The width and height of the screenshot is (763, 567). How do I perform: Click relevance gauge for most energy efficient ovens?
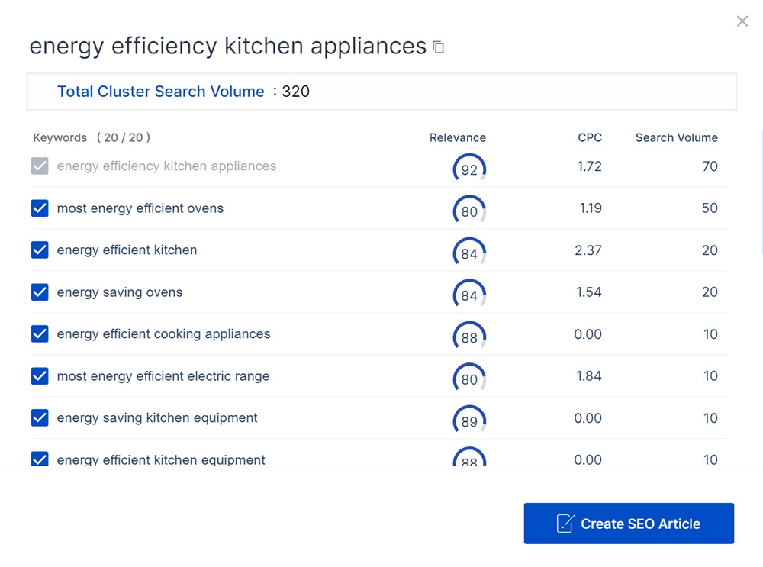coord(469,210)
